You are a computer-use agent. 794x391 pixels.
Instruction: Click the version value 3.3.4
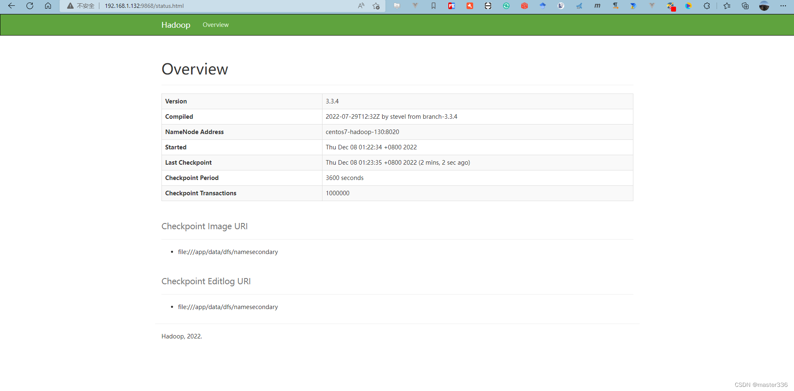(332, 101)
